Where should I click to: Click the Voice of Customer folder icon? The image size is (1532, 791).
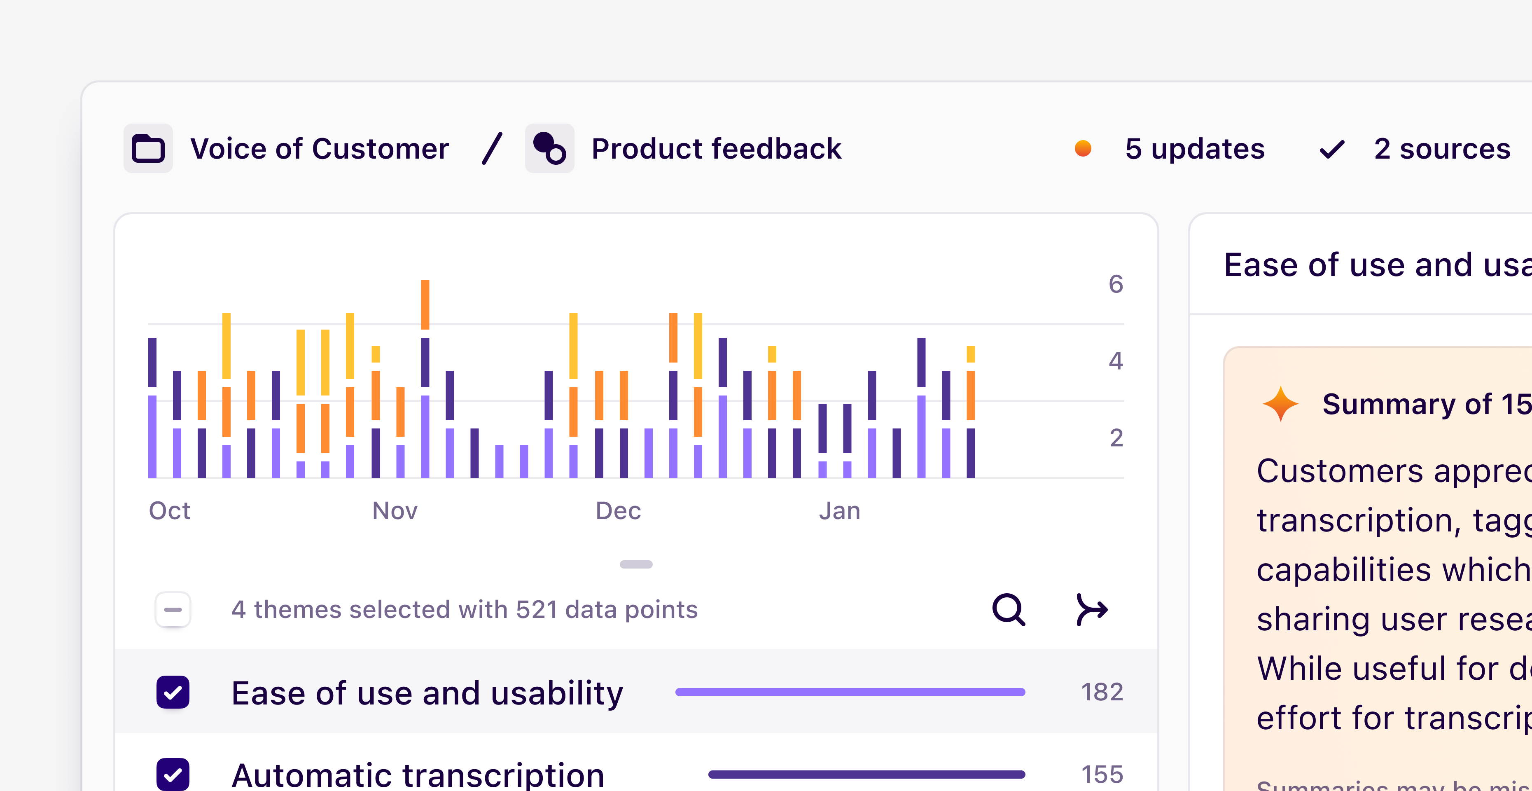tap(148, 149)
